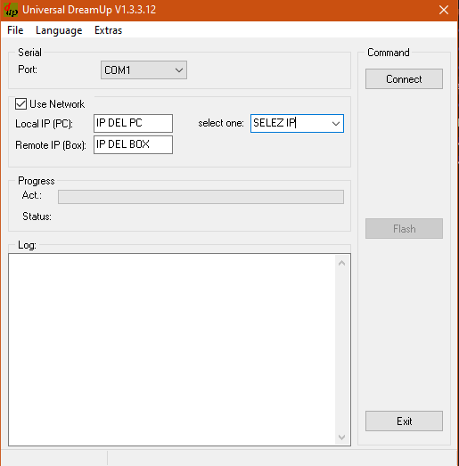Open the Language menu

coord(59,30)
